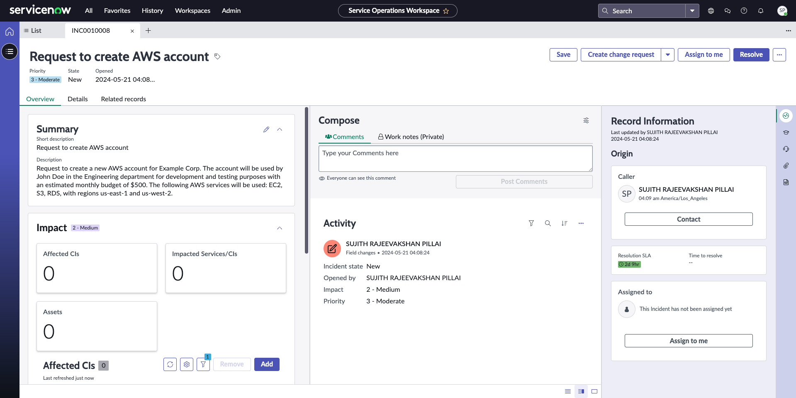This screenshot has height=398, width=796.
Task: Open the attachments paperclip icon
Action: [786, 166]
